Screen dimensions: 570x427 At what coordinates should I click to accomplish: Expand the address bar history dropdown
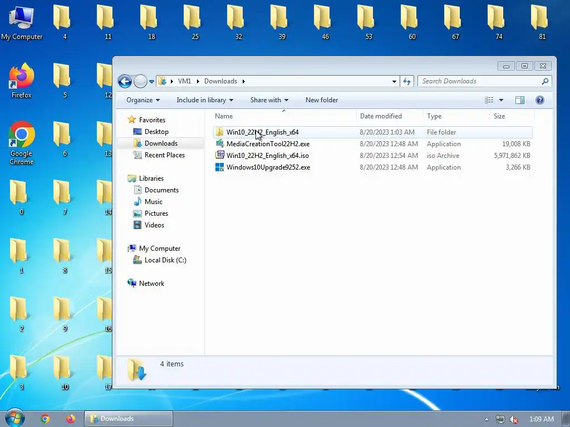[394, 81]
